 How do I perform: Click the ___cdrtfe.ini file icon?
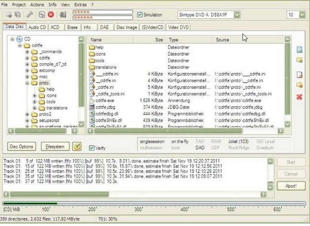(x=92, y=74)
